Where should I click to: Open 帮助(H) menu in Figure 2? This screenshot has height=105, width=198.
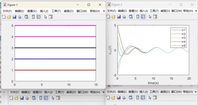pos(188,11)
